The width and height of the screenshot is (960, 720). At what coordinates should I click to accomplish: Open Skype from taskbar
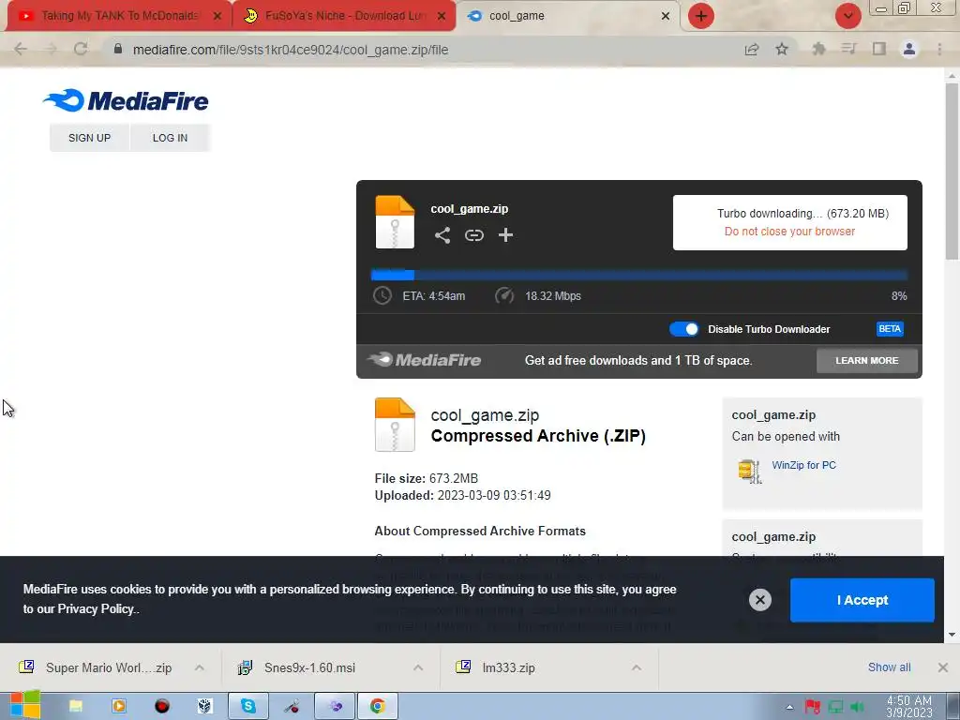(x=247, y=706)
